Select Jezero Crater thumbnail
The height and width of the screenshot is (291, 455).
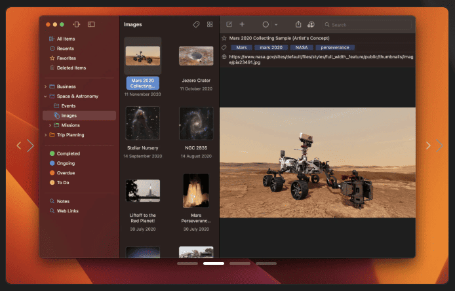coord(196,56)
